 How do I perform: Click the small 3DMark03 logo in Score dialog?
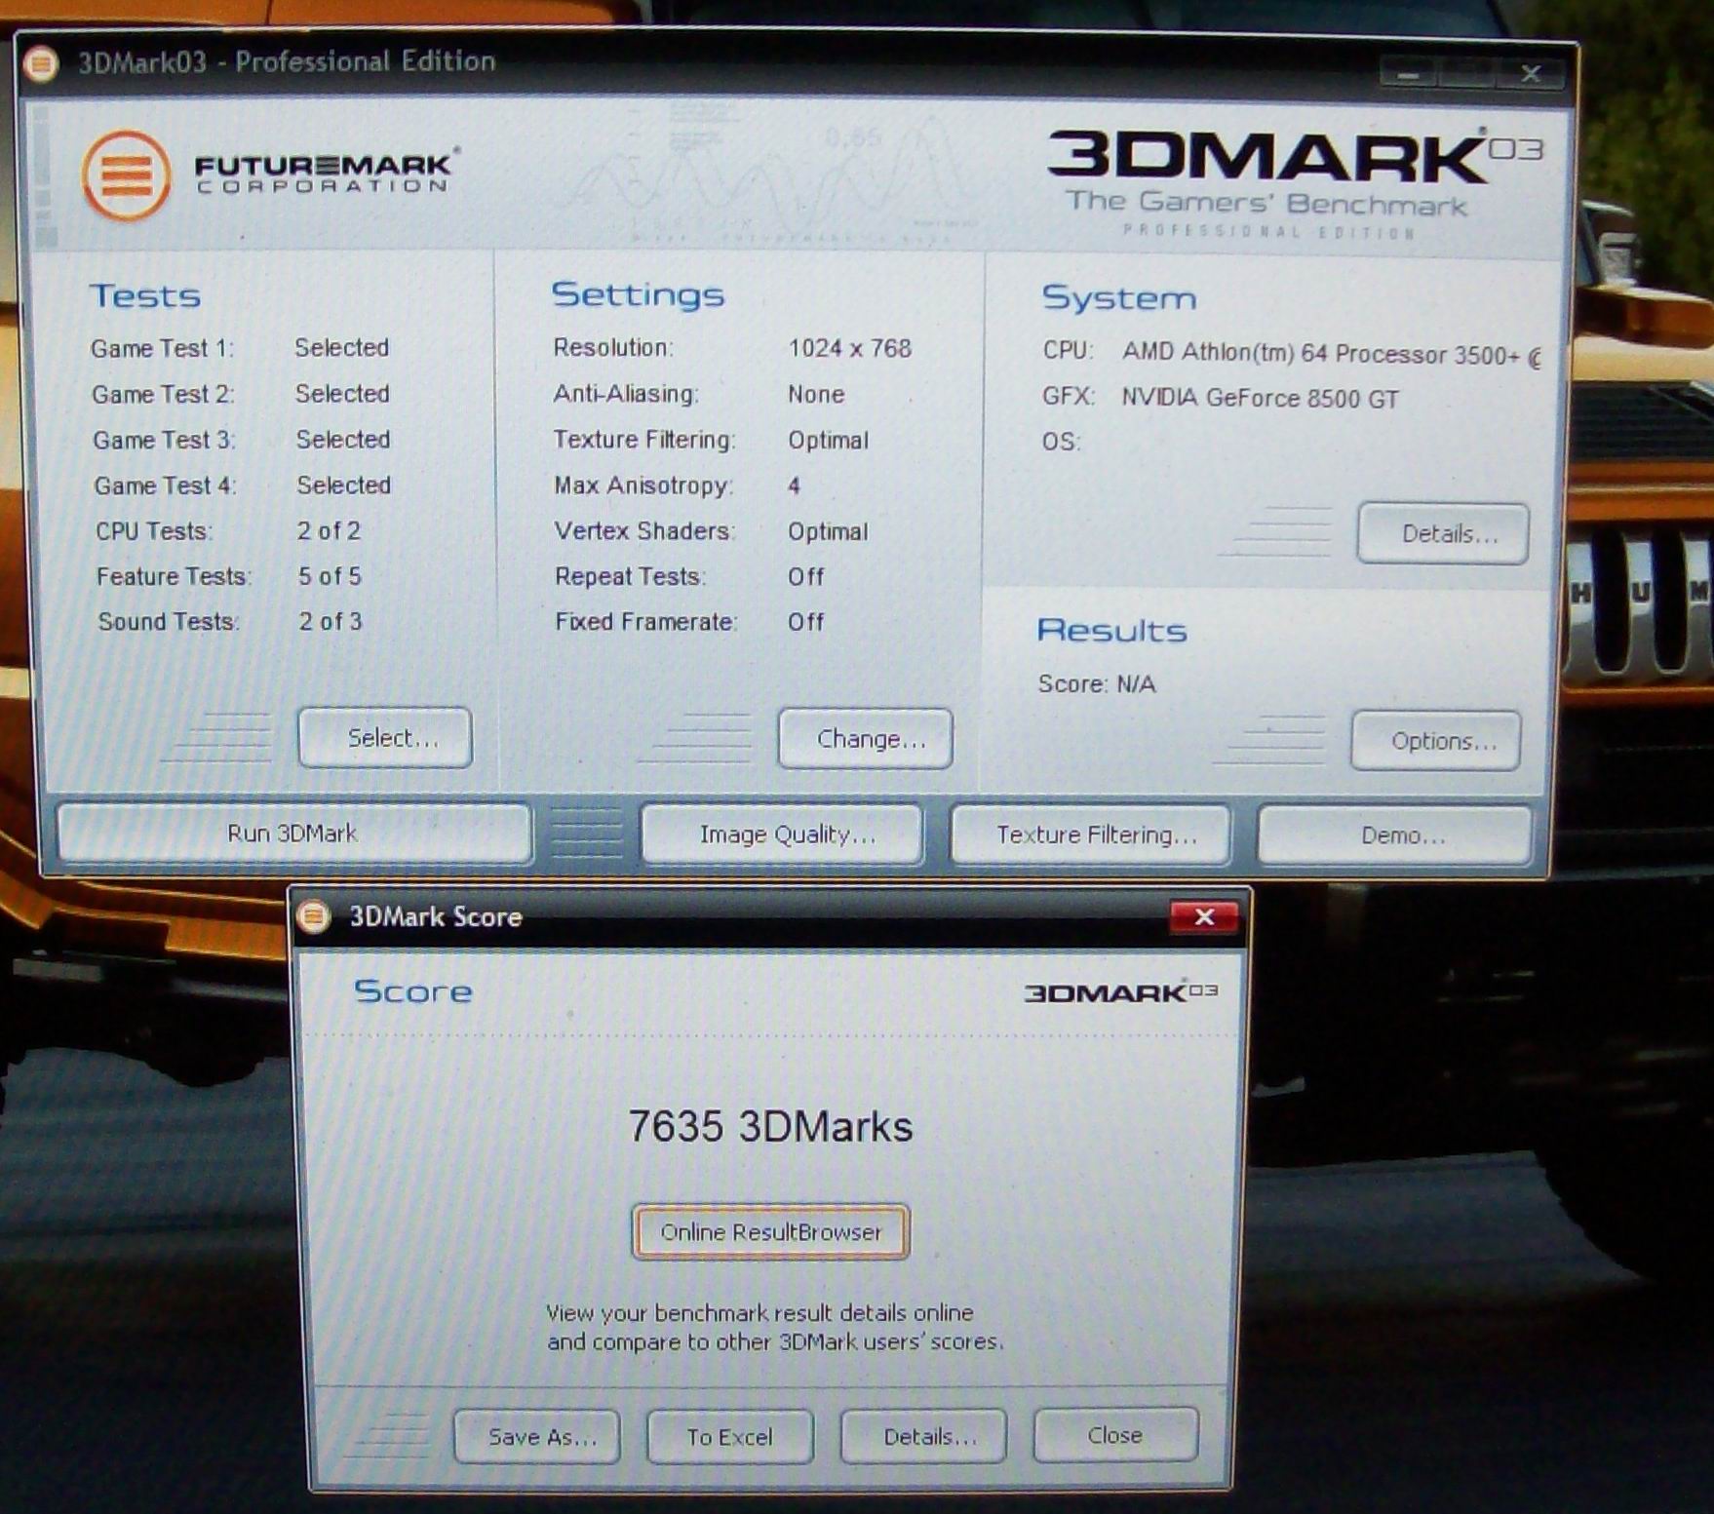(1120, 992)
